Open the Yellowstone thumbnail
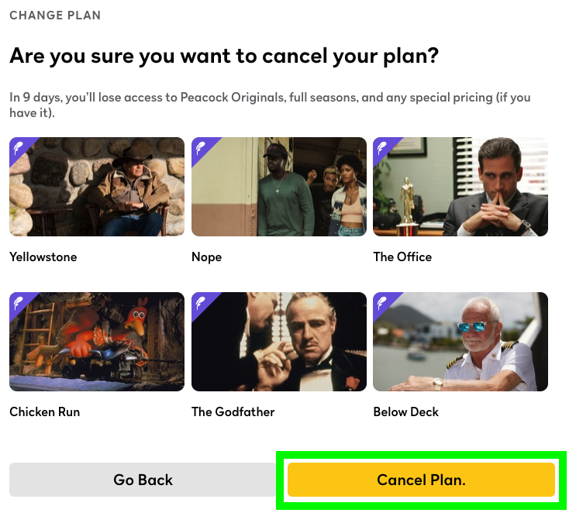576x513 pixels. tap(97, 187)
